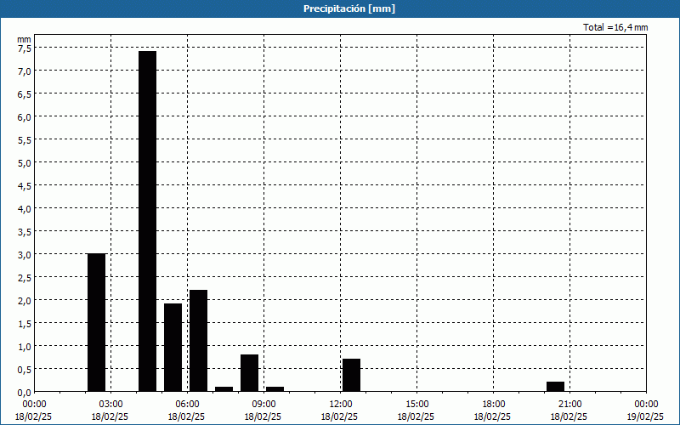Click the 21:00 time label

(x=569, y=405)
